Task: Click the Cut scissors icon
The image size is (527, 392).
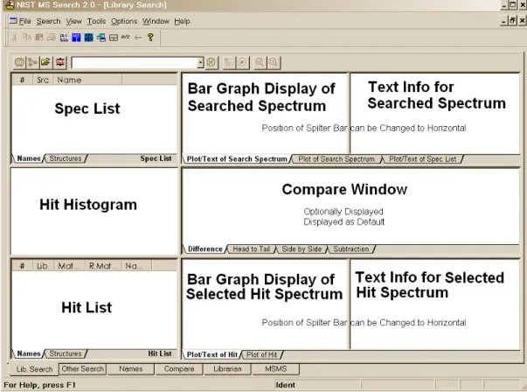Action: (15, 37)
